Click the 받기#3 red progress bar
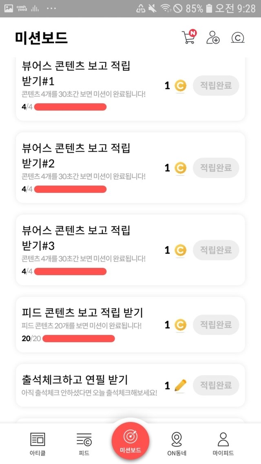Image resolution: width=261 pixels, height=464 pixels. click(x=70, y=272)
